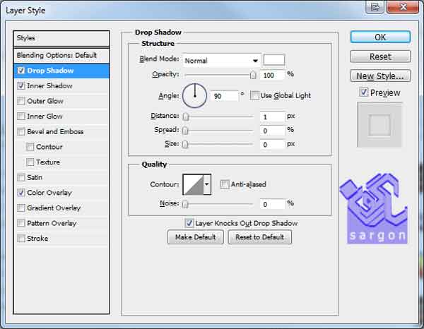This screenshot has height=329, width=424.
Task: Click the title bar restore icon
Action: point(375,7)
